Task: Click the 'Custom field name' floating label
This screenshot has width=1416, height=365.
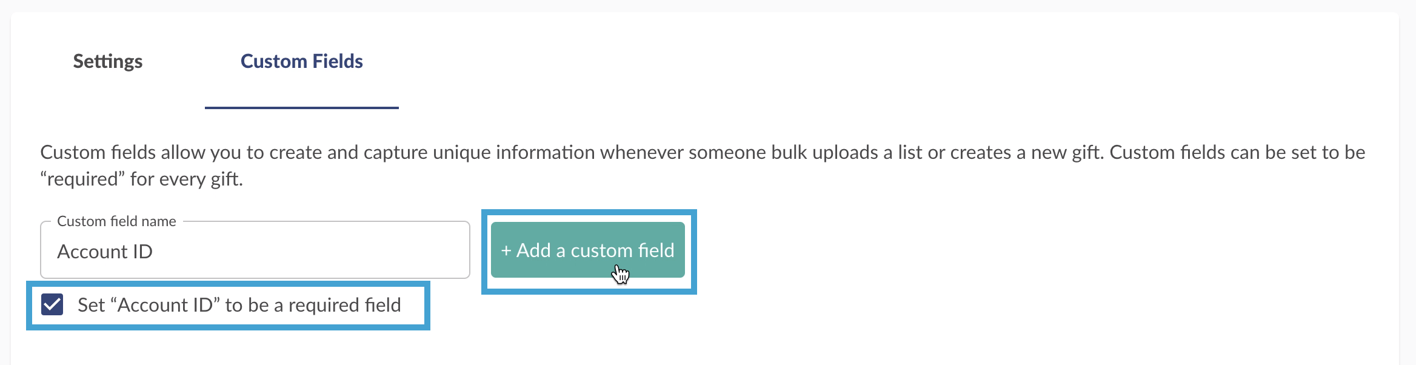Action: click(116, 221)
